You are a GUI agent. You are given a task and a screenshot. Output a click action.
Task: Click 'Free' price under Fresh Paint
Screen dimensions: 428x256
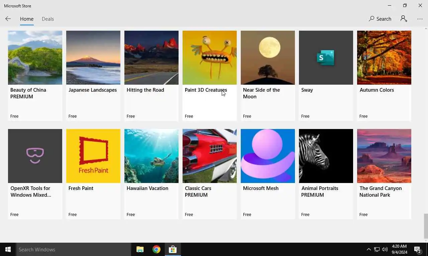73,215
